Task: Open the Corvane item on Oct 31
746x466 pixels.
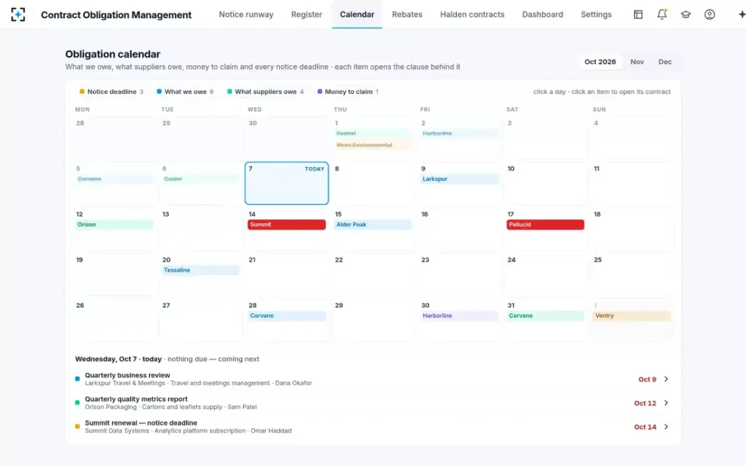Action: click(545, 316)
